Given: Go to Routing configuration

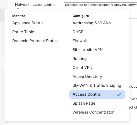Looking at the screenshot, I should click(80, 59).
